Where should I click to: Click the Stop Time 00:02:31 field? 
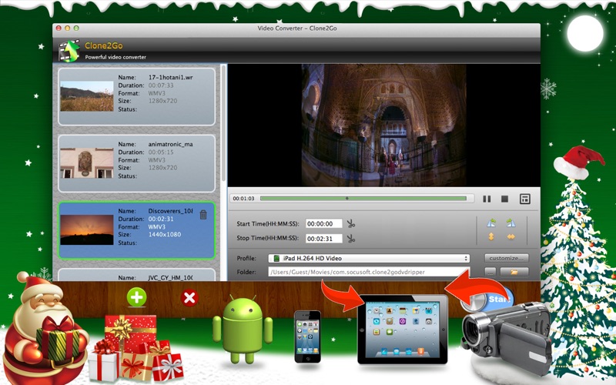coord(323,238)
